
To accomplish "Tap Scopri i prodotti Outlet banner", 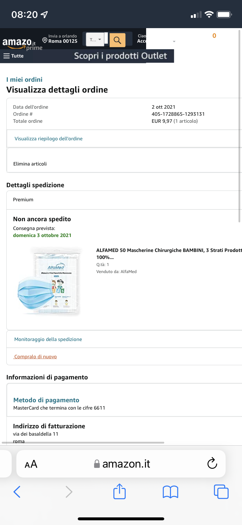I will tap(120, 56).
